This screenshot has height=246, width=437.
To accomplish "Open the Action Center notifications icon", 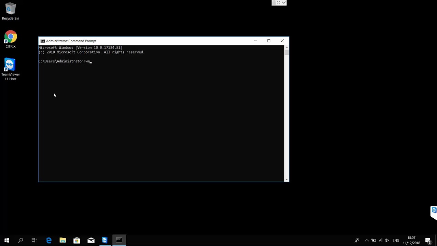I will [x=428, y=241].
